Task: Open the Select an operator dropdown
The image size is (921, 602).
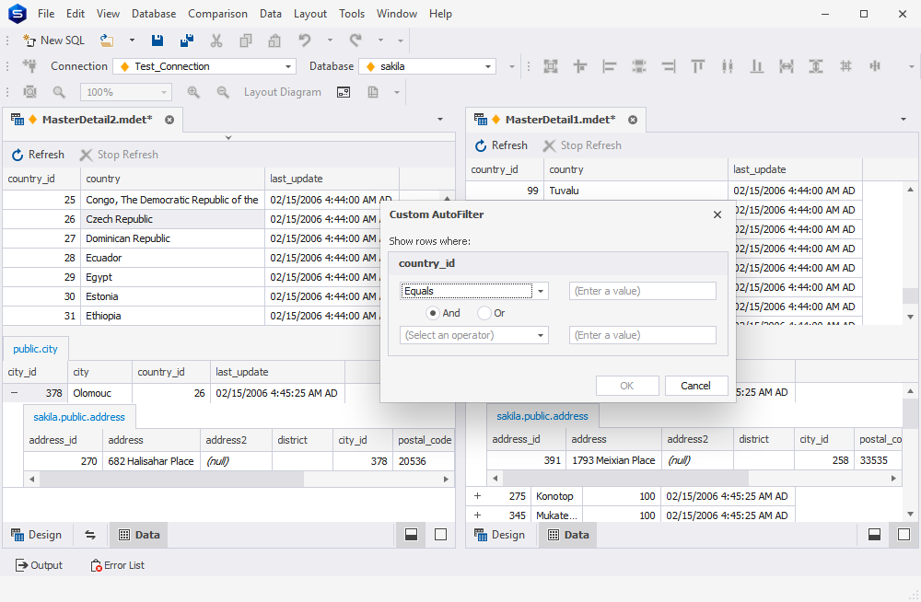Action: (x=541, y=335)
